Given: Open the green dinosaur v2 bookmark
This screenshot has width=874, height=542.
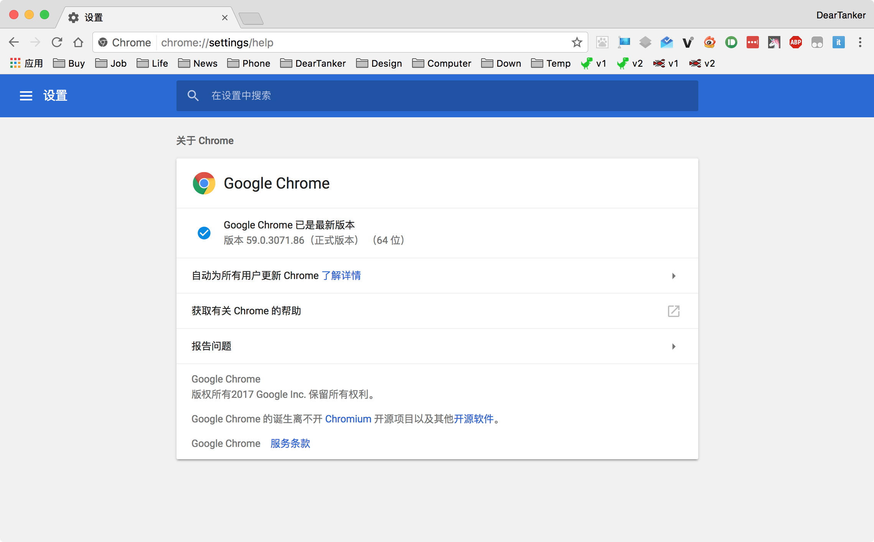Looking at the screenshot, I should click(x=630, y=63).
